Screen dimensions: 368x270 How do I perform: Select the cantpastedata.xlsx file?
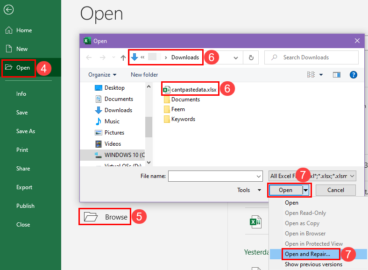(190, 90)
